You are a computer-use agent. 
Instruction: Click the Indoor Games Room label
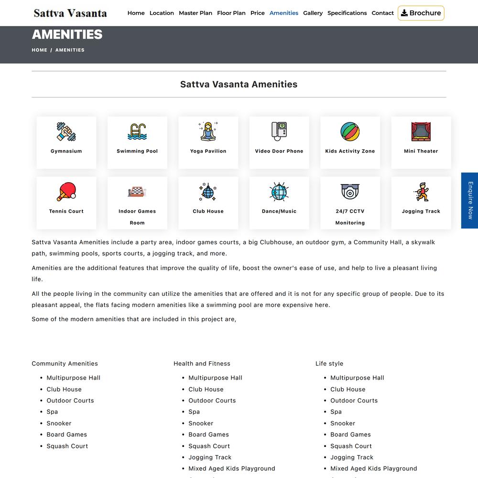[137, 217]
